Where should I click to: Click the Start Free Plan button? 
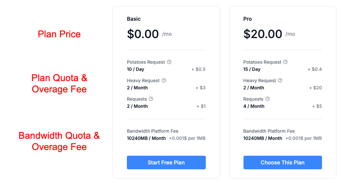pyautogui.click(x=166, y=163)
